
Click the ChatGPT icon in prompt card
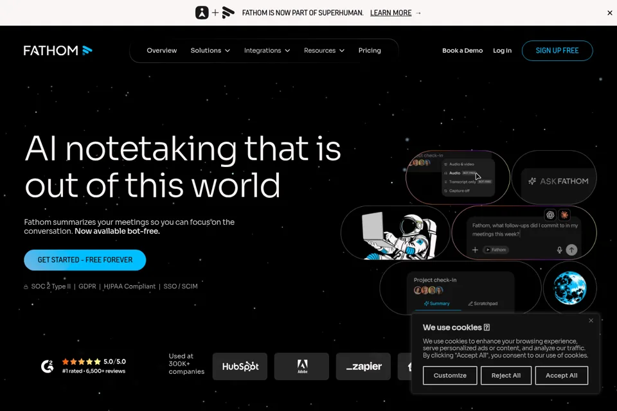tap(550, 214)
